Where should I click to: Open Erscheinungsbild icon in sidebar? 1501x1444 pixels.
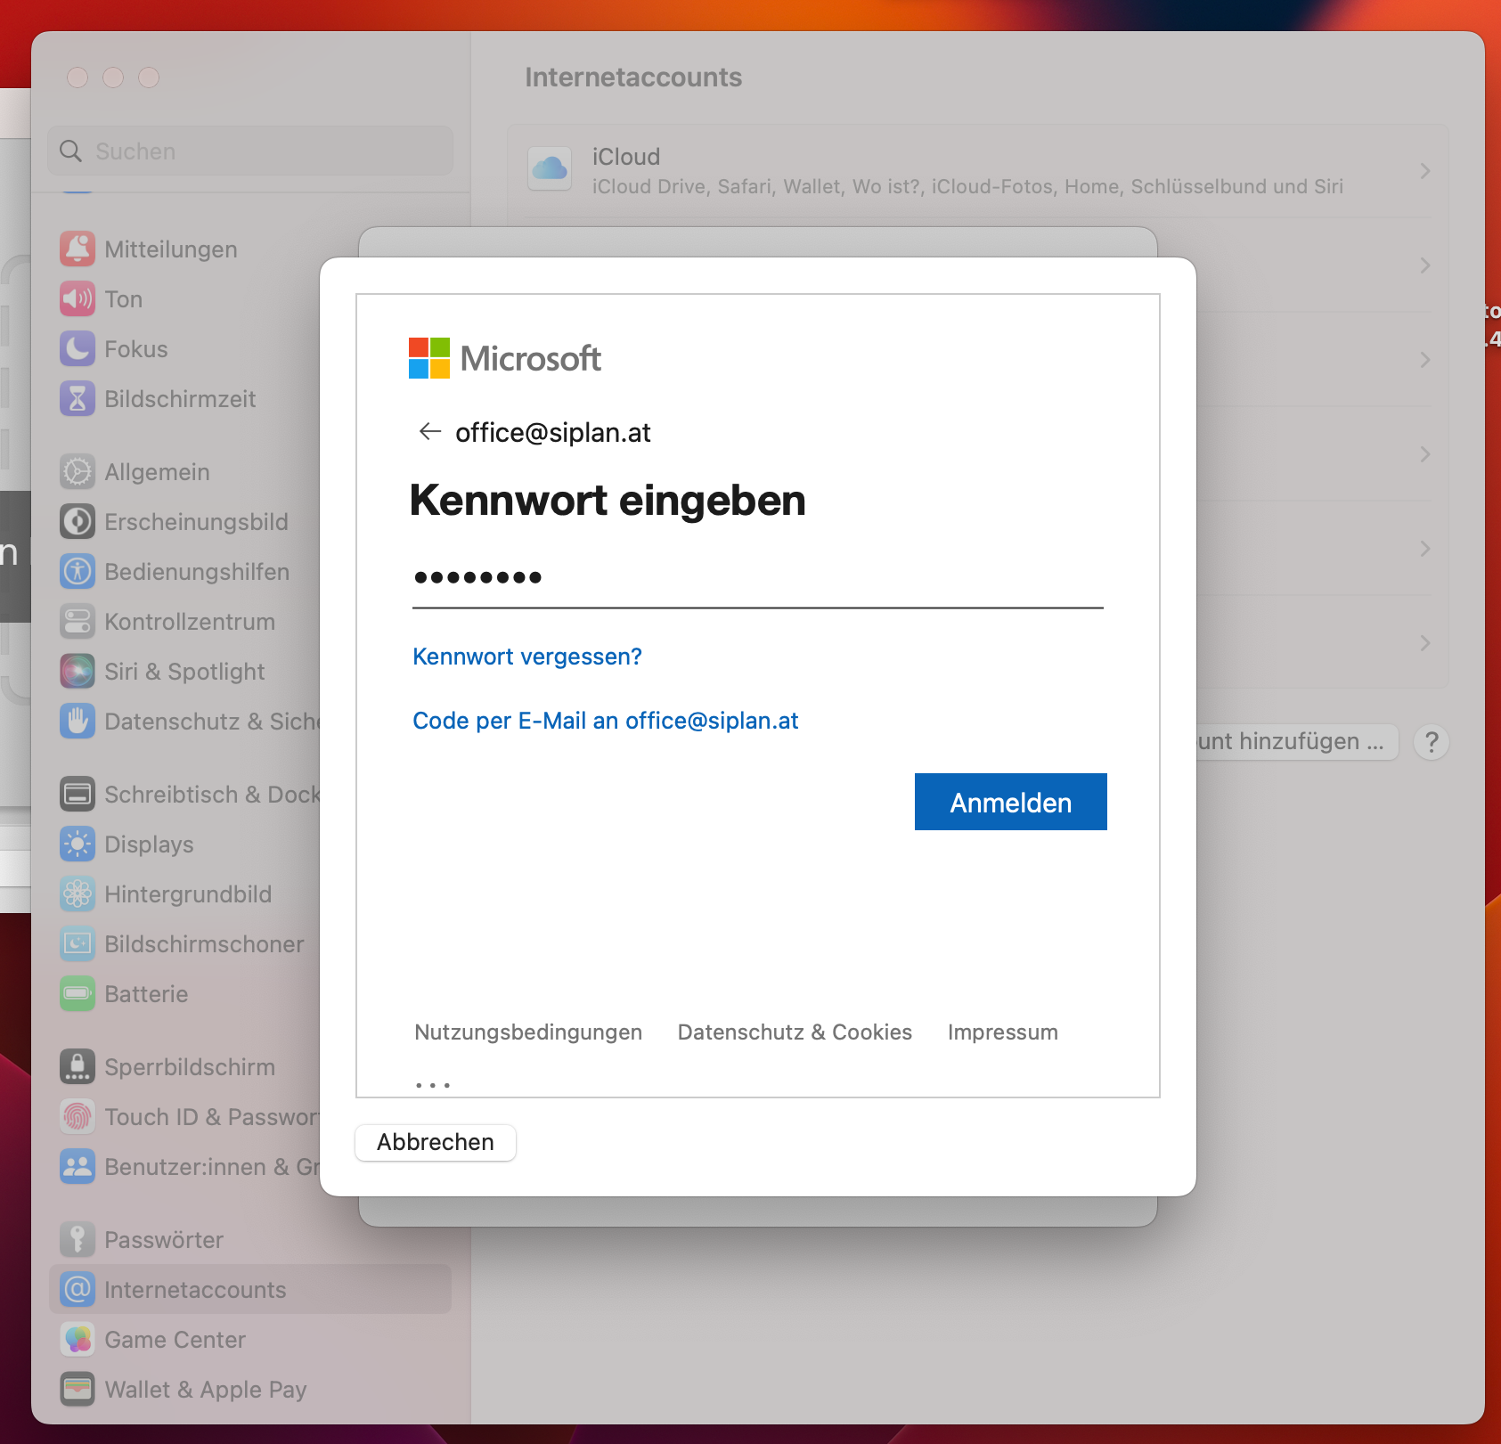click(77, 521)
